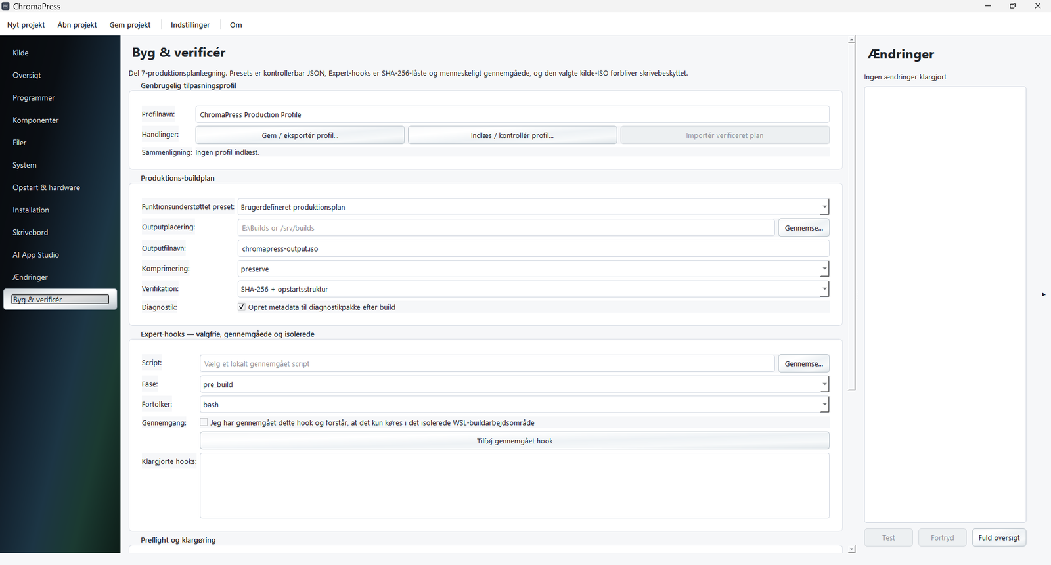The height and width of the screenshot is (565, 1051).
Task: Click the Test button in Ændringer panel
Action: point(889,537)
